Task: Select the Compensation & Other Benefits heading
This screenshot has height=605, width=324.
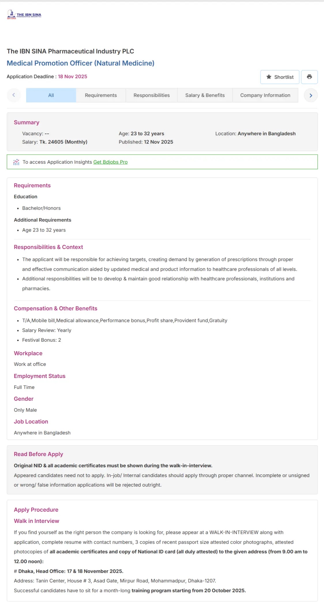Action: [x=55, y=308]
